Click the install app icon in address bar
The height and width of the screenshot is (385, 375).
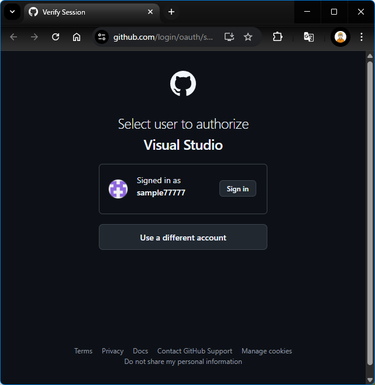229,37
